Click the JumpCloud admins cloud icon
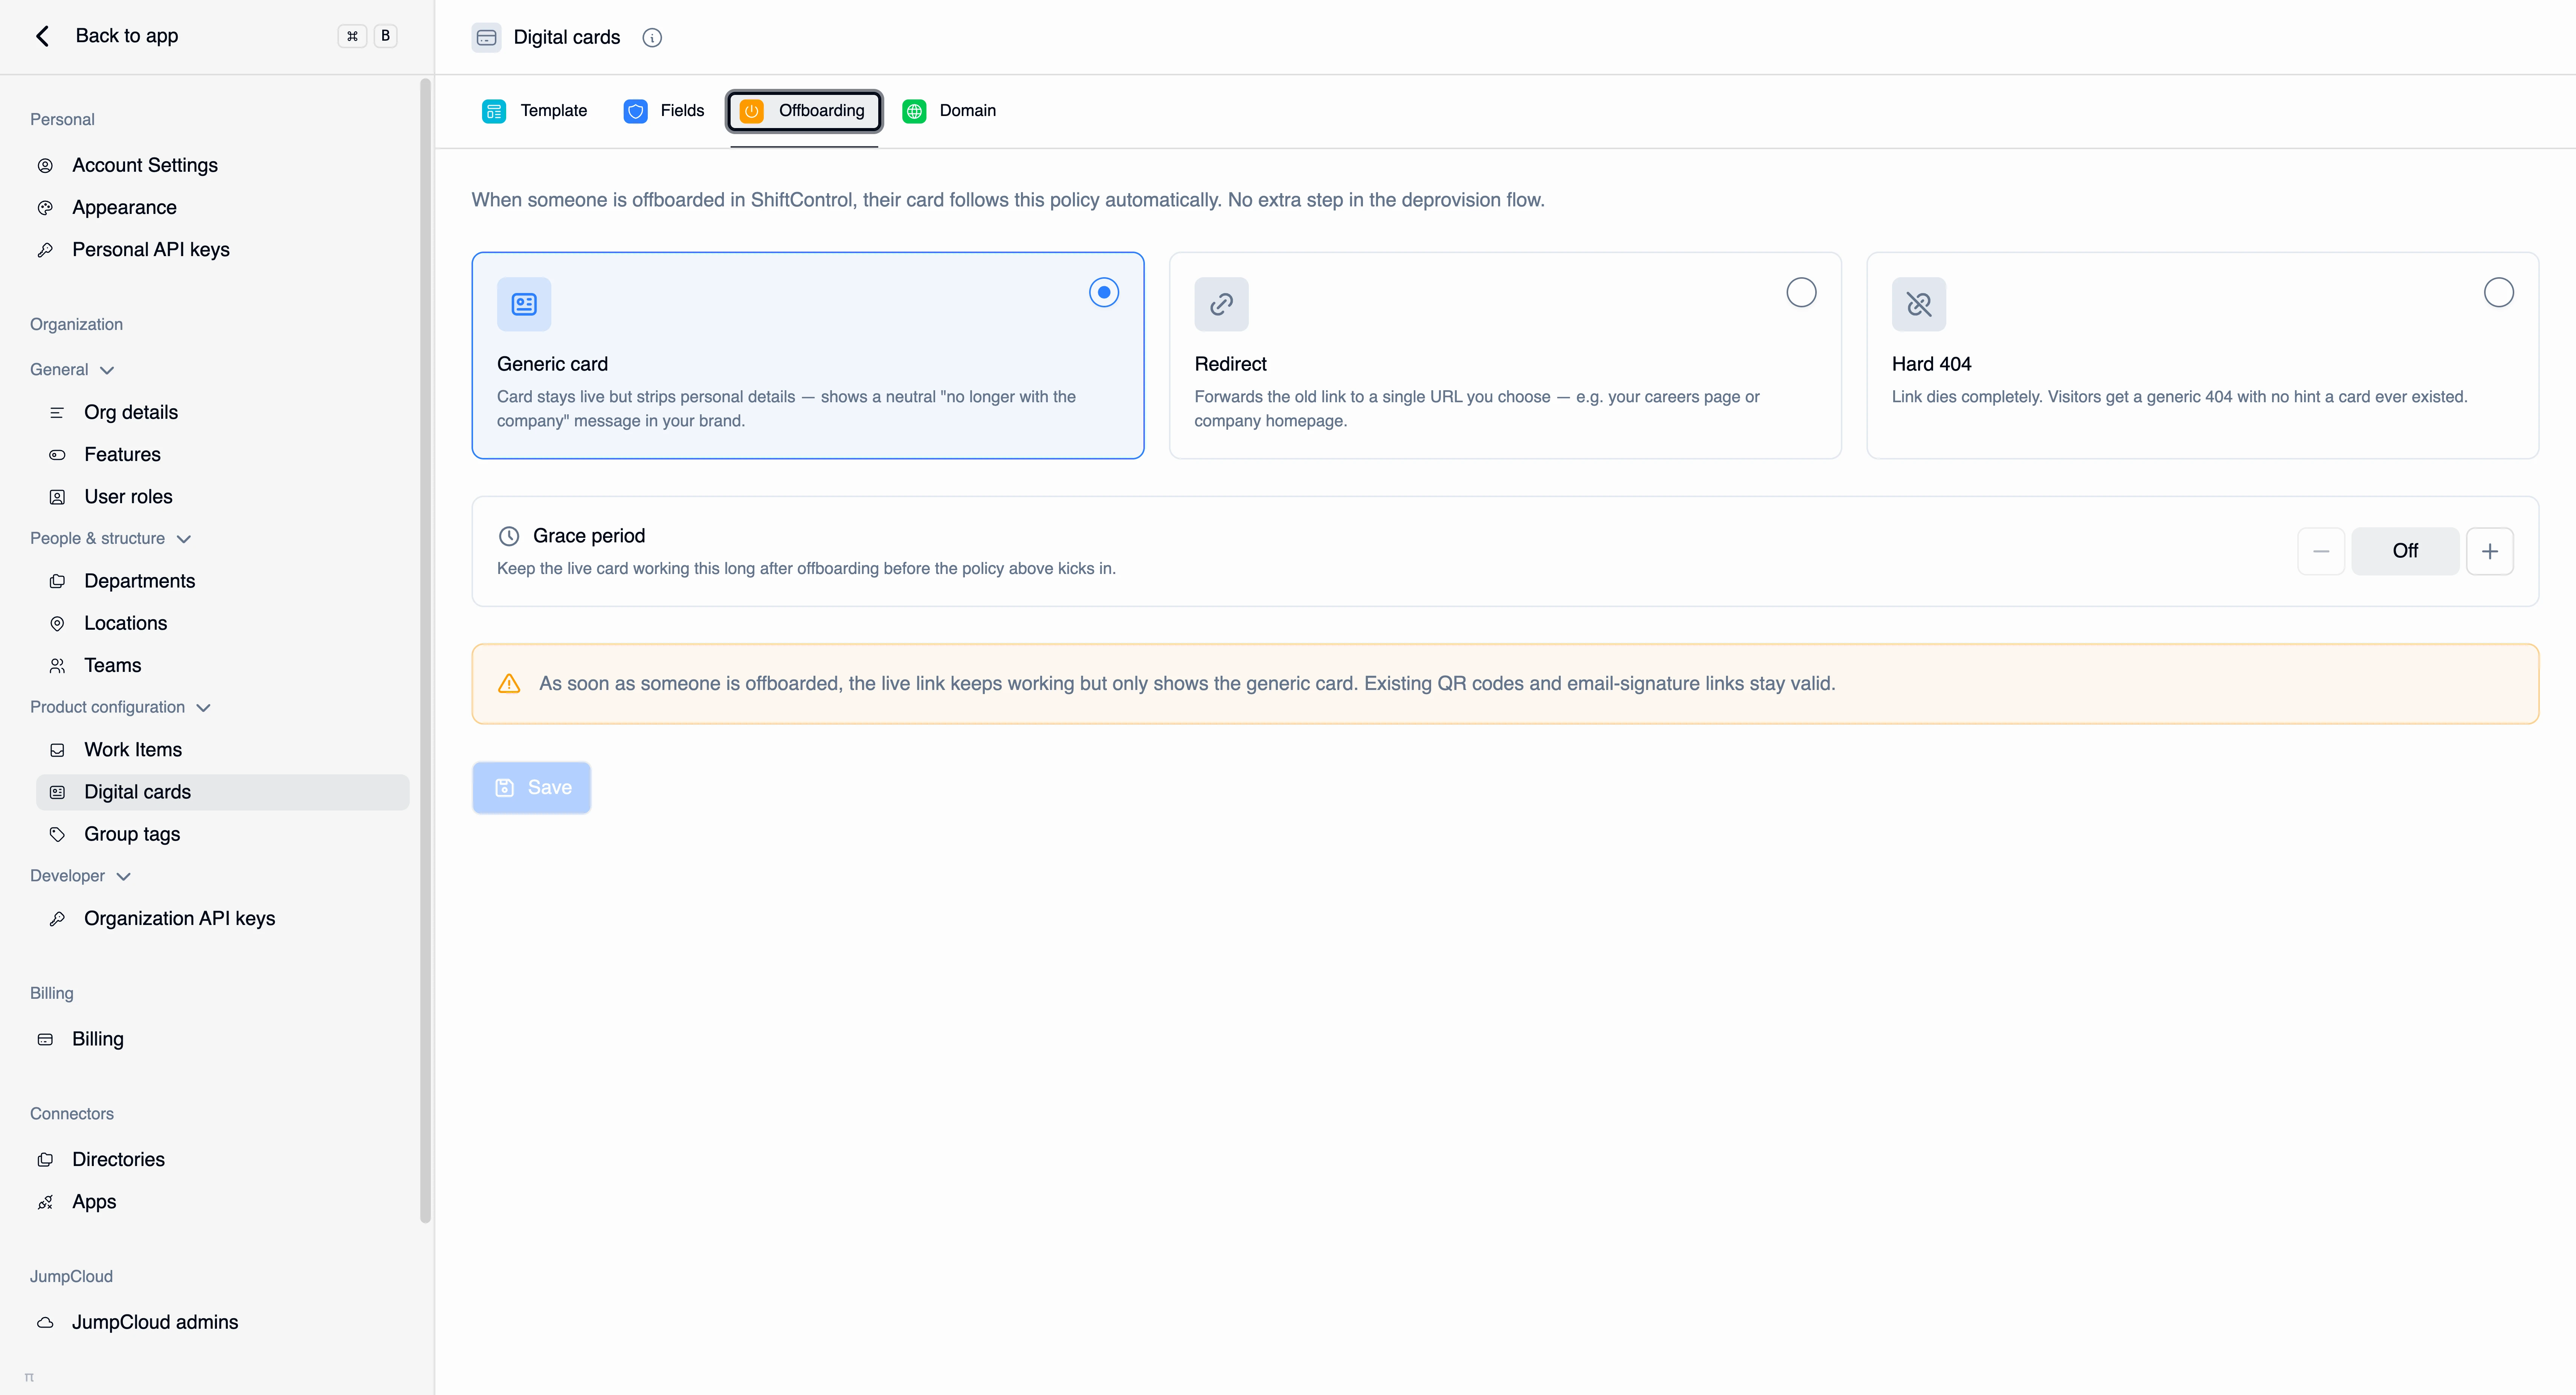Screen dimensions: 2576x1395 45,1323
